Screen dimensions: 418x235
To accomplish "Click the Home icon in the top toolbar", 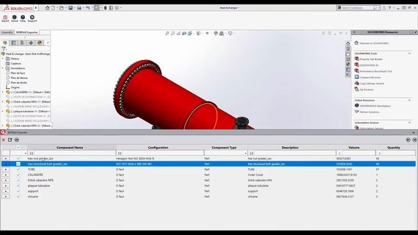I will 48,8.
